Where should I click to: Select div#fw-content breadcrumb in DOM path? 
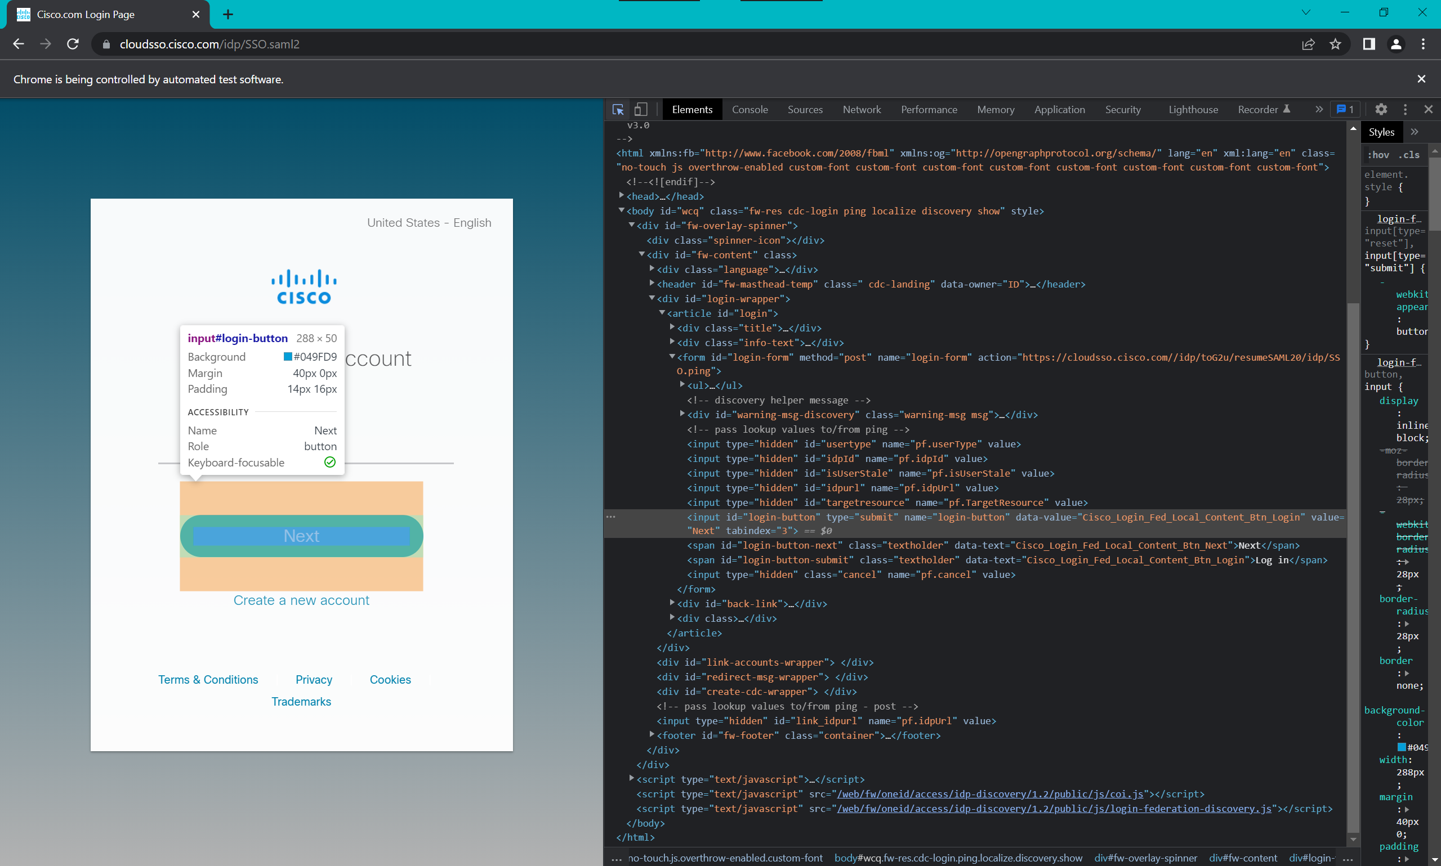pos(1243,858)
